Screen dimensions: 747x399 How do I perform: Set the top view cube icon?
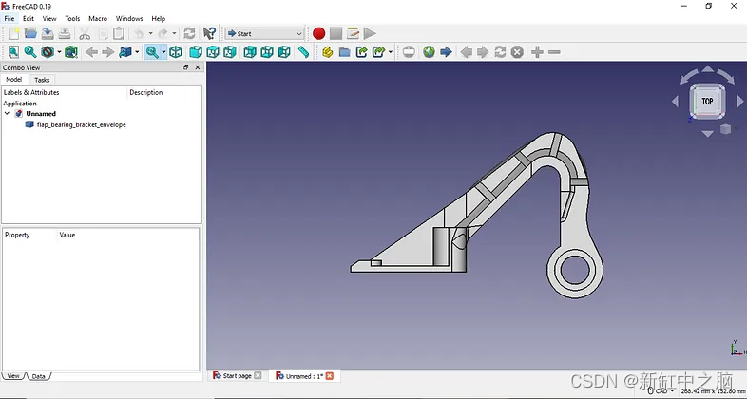click(213, 52)
